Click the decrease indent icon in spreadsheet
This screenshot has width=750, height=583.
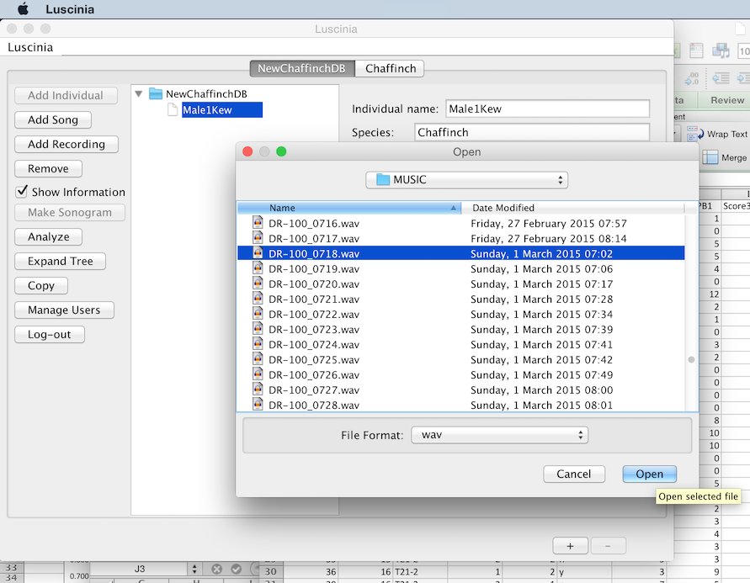[721, 77]
